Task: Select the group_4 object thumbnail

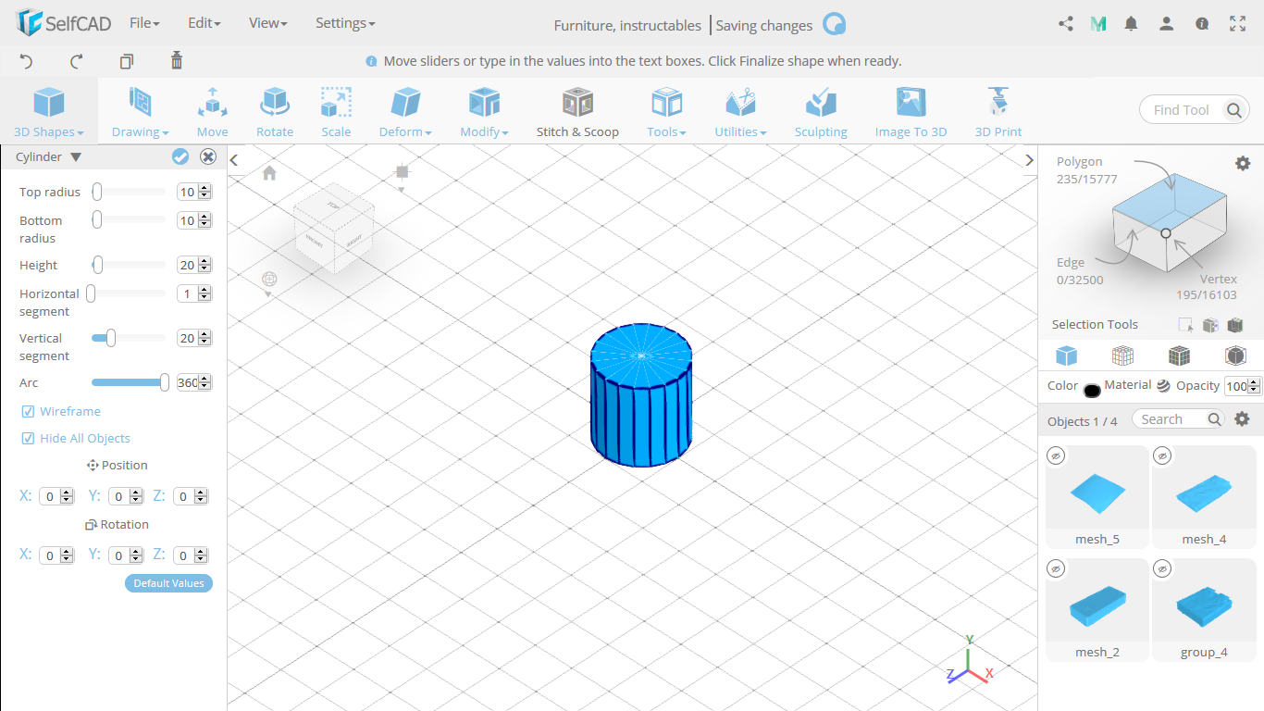Action: 1204,608
